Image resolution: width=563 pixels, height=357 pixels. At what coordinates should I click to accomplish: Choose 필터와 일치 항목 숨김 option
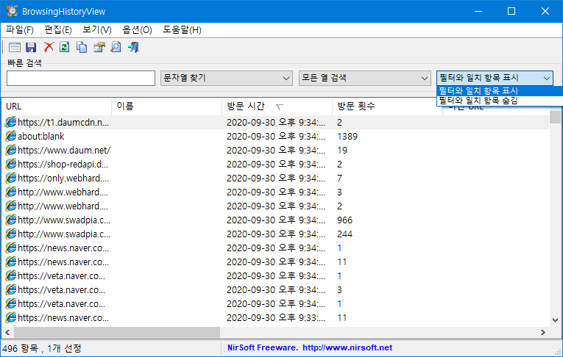click(500, 101)
